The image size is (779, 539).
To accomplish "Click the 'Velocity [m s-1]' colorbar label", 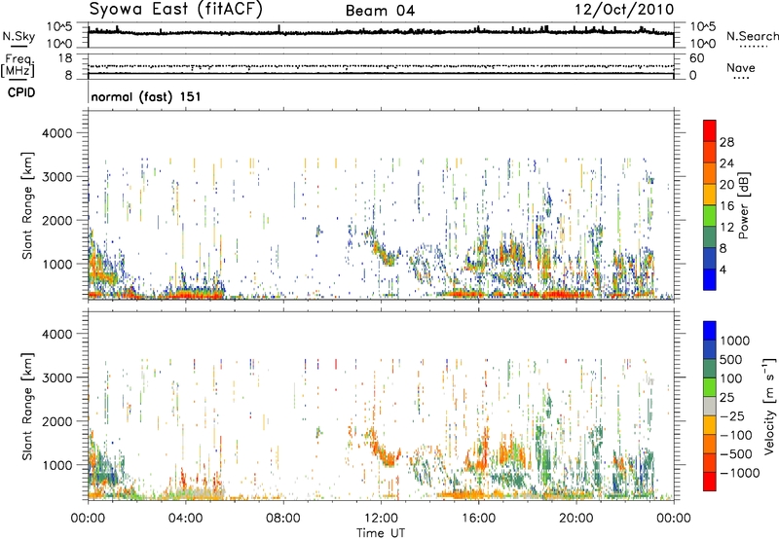I will coord(769,406).
